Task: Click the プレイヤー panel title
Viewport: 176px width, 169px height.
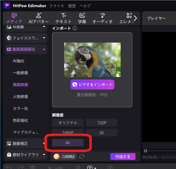Action: [157, 18]
